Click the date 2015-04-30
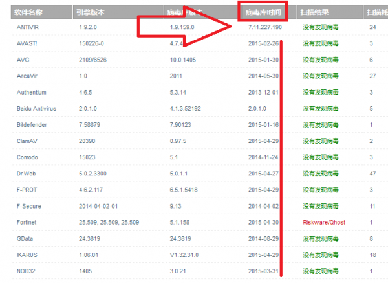 (x=264, y=223)
